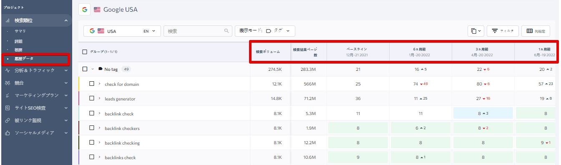Open the サマリ submenu item
Screen dimensions: 561x165
[x=20, y=31]
